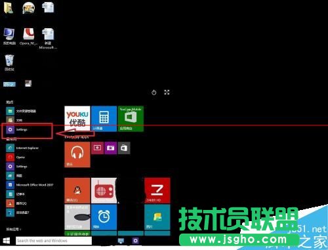Select the My Computer desktop icon

[9, 37]
